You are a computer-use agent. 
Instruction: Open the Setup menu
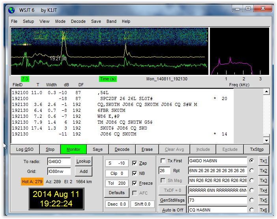click(x=28, y=21)
